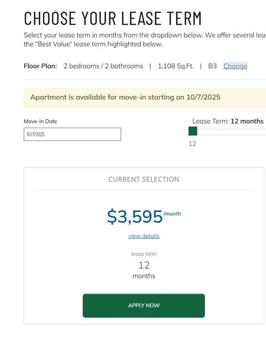Click the lease term slider track line
The image size is (266, 345).
232,135
